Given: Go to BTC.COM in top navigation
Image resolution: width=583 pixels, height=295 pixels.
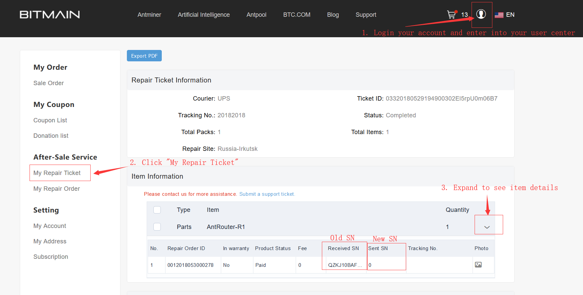Looking at the screenshot, I should click(x=297, y=15).
